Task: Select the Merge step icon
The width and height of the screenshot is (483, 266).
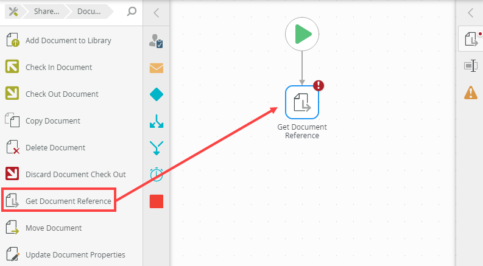Action: (x=156, y=148)
